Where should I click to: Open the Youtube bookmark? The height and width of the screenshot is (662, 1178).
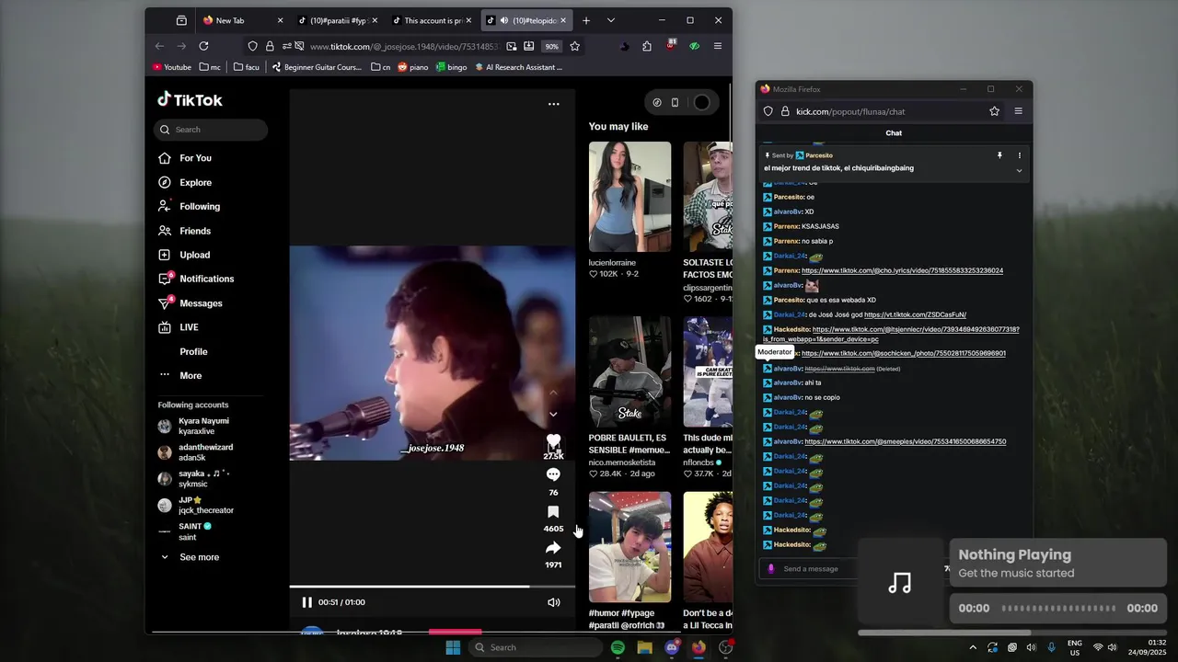(172, 67)
